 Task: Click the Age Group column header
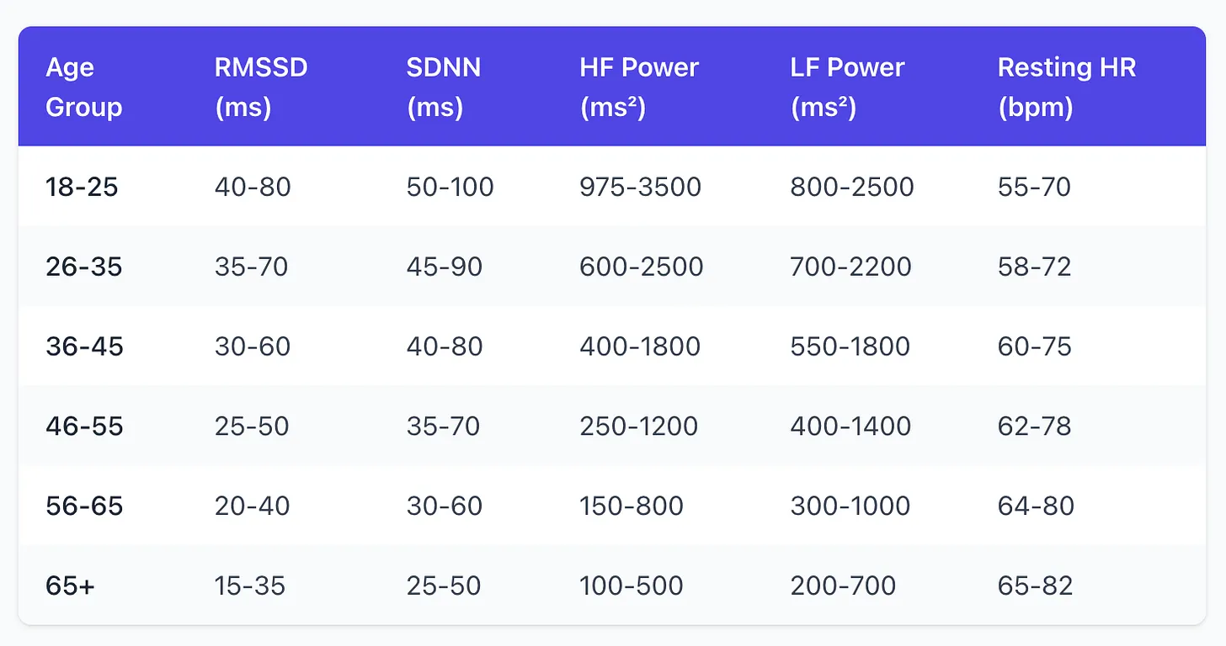click(83, 87)
